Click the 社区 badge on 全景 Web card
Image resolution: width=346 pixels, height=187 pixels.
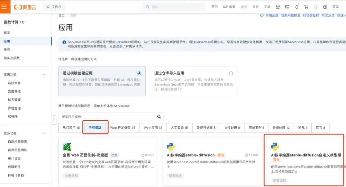(114, 155)
